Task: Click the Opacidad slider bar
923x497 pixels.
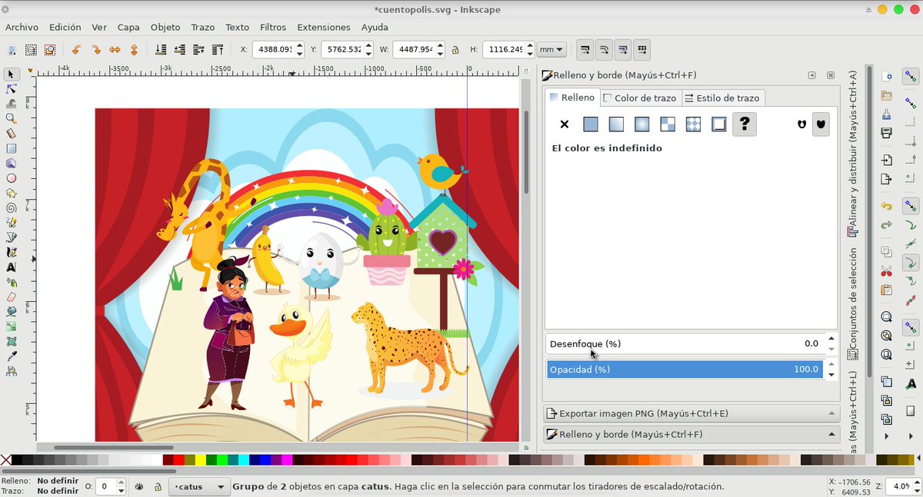Action: tap(685, 369)
